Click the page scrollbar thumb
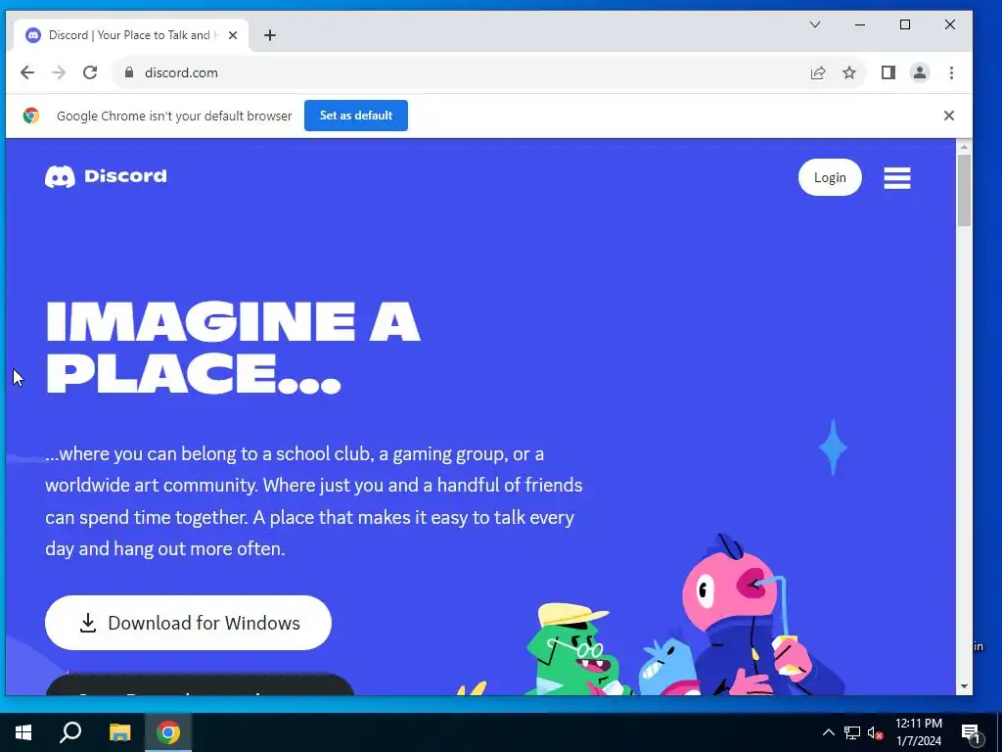 tap(964, 190)
